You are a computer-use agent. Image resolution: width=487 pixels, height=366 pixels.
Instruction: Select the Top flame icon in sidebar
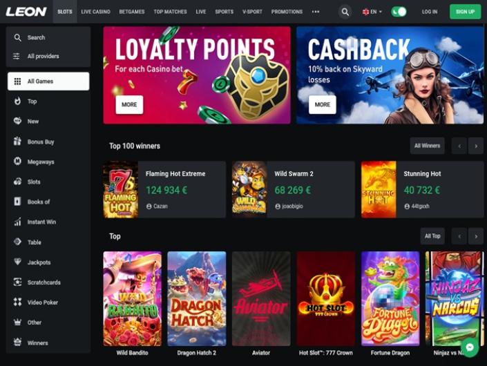point(18,101)
